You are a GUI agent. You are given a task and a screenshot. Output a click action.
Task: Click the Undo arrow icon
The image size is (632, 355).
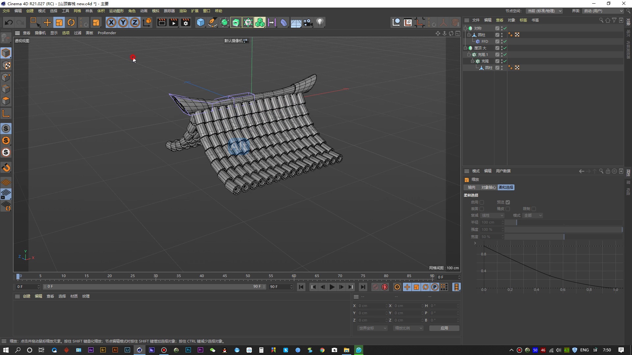pyautogui.click(x=9, y=22)
